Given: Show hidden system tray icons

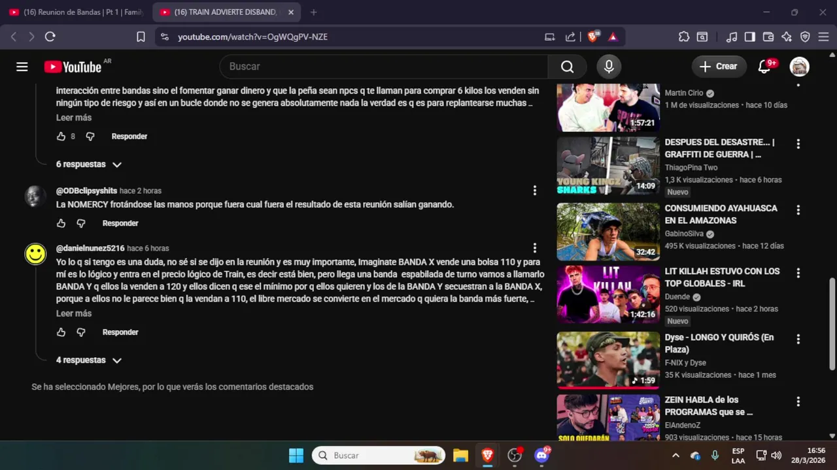Looking at the screenshot, I should pos(675,456).
